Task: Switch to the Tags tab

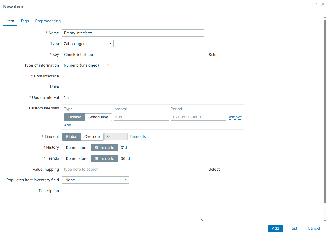Action: coord(24,21)
